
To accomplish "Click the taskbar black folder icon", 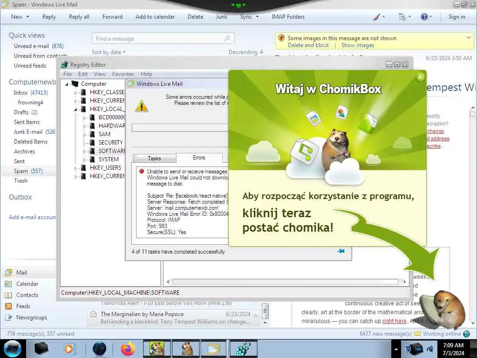I will 41,349.
